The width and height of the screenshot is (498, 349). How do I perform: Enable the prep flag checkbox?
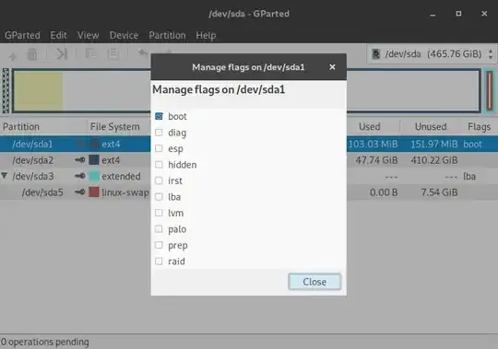pos(159,245)
